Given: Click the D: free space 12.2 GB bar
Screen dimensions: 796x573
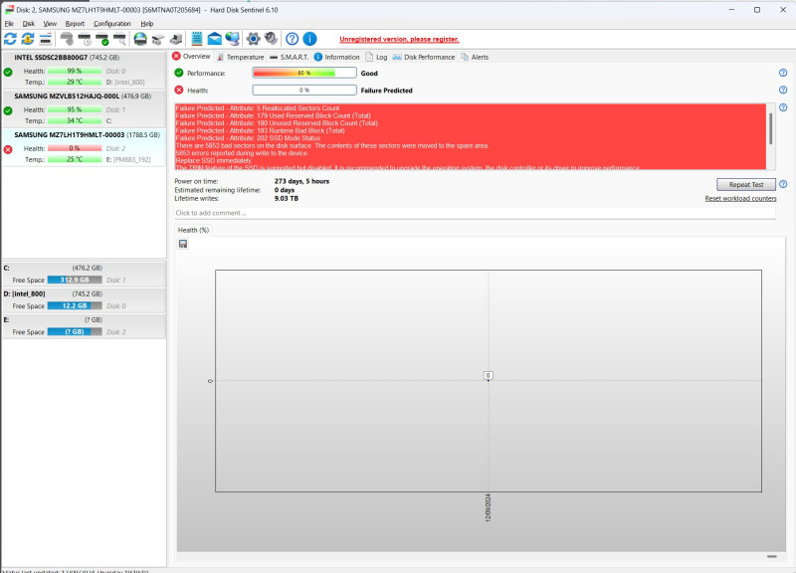Looking at the screenshot, I should (x=75, y=305).
